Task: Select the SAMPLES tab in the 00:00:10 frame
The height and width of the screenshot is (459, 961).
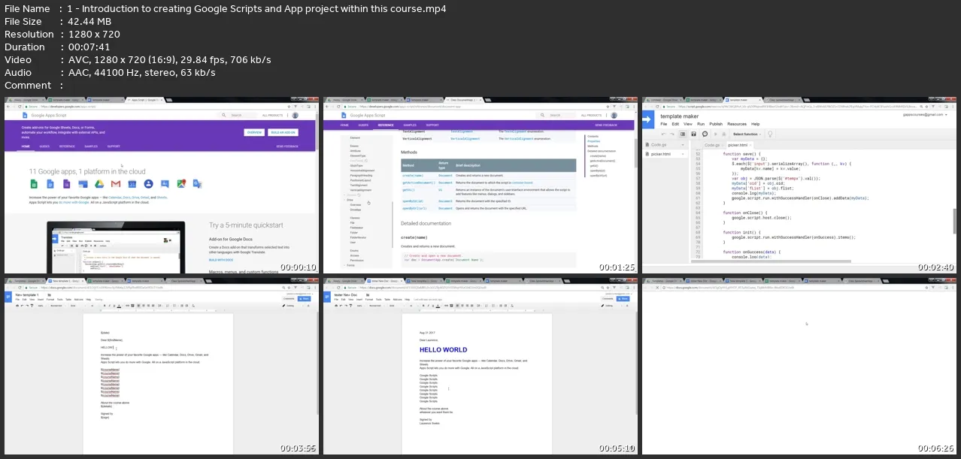Action: (90, 146)
